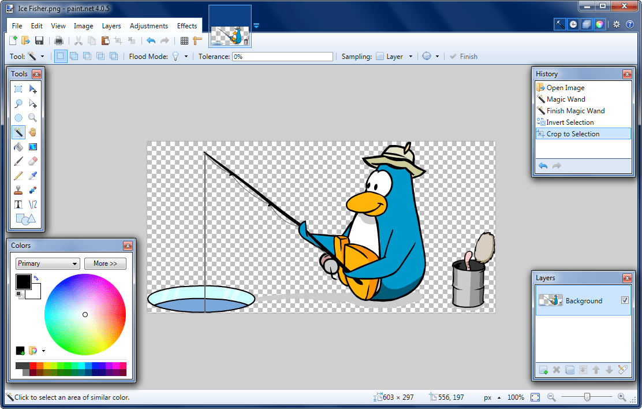Toggle the pixel grid display
This screenshot has height=409, width=642.
point(184,40)
